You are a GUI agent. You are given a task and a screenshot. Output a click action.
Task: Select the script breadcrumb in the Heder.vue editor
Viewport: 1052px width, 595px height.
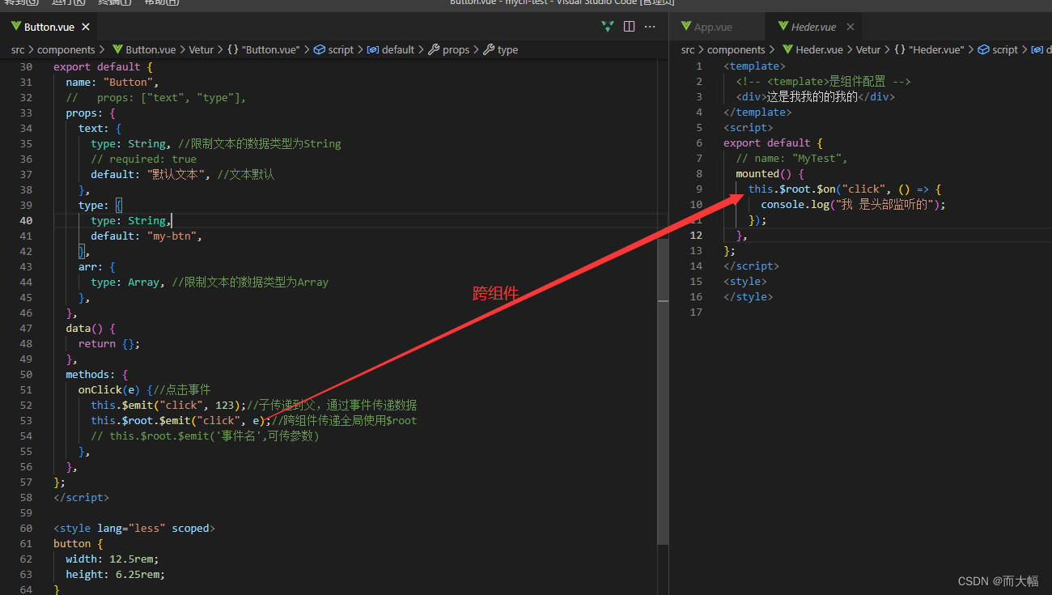tap(1003, 49)
